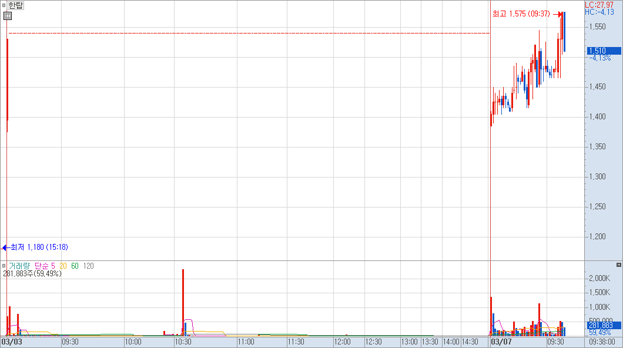Click the 1,550 price axis label

[597, 26]
